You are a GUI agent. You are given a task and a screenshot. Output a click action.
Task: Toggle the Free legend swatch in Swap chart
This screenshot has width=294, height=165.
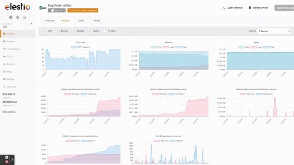pos(241,47)
